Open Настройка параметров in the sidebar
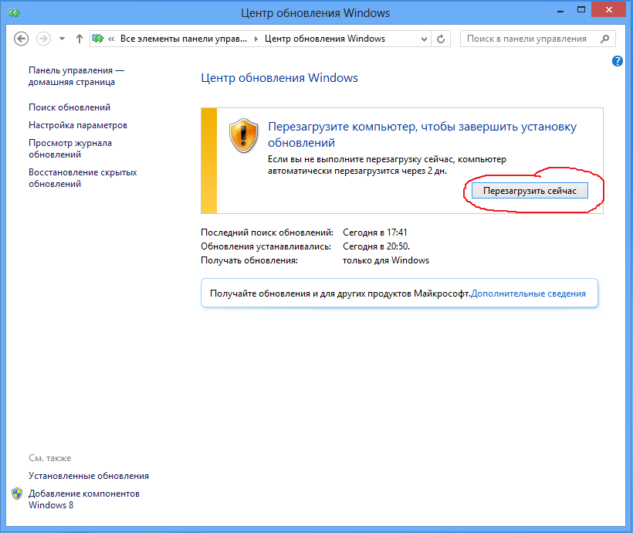This screenshot has height=533, width=633. point(78,125)
